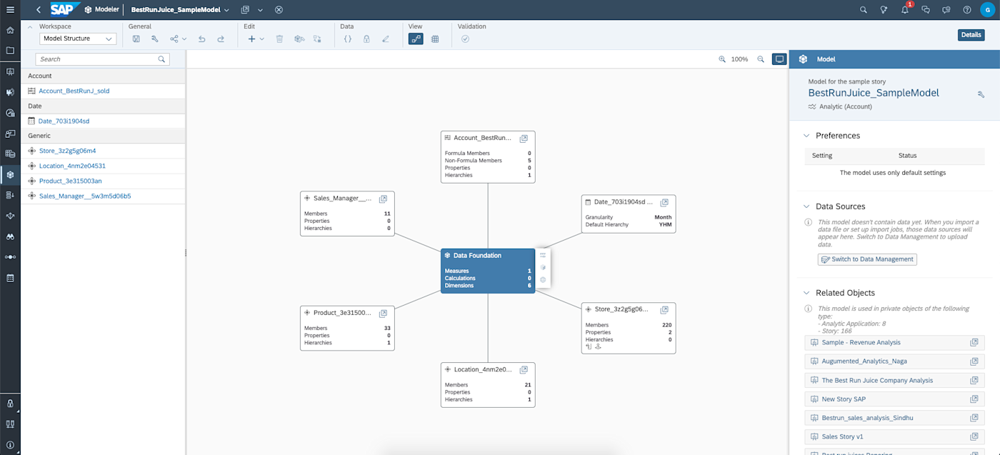
Task: Open Sample - Revenue Analysis related object
Action: coord(895,343)
